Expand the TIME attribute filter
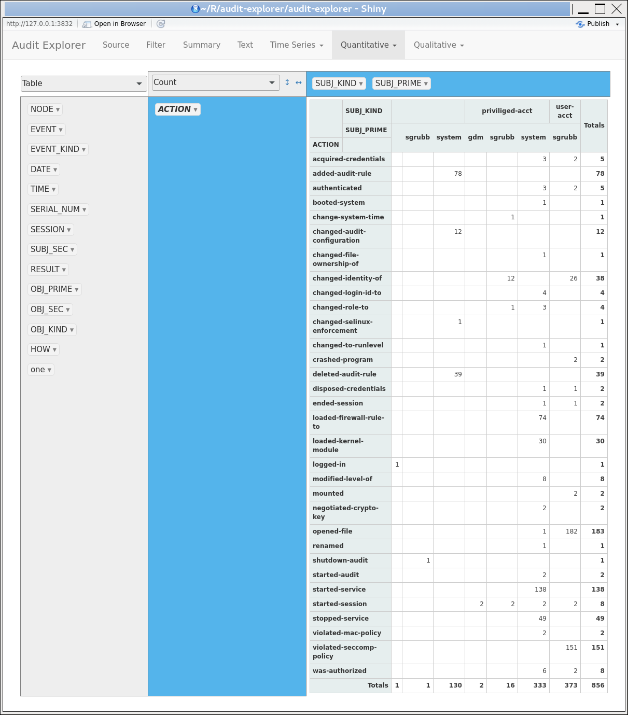628x715 pixels. 53,189
